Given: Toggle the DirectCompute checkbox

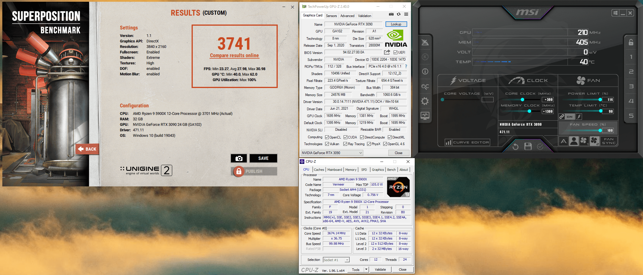Looking at the screenshot, I should (x=362, y=137).
